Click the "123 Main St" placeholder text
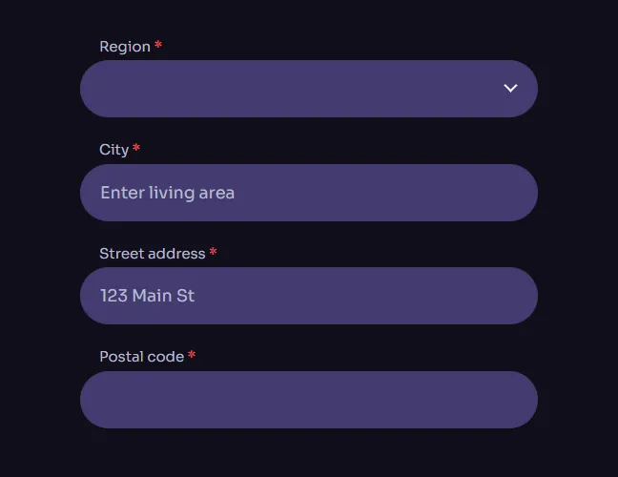 click(x=147, y=296)
